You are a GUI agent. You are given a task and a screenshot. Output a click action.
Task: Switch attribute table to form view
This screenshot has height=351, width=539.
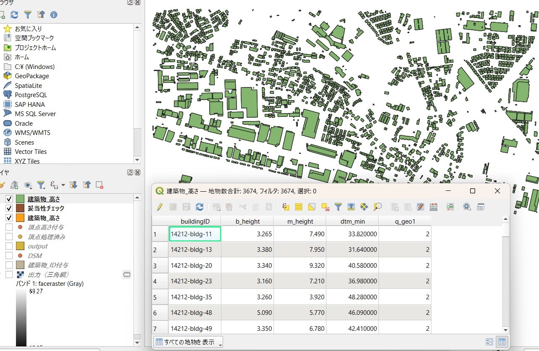point(489,342)
